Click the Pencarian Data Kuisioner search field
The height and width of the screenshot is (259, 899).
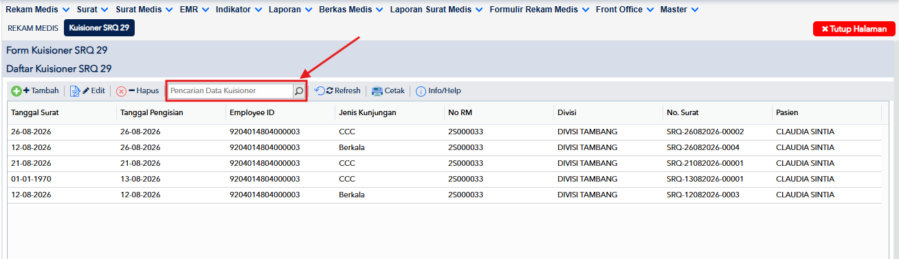230,90
